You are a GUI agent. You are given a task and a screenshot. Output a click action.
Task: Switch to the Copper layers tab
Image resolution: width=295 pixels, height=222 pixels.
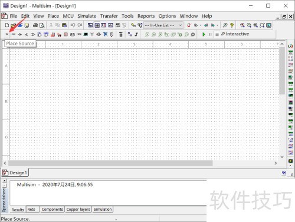(x=78, y=210)
